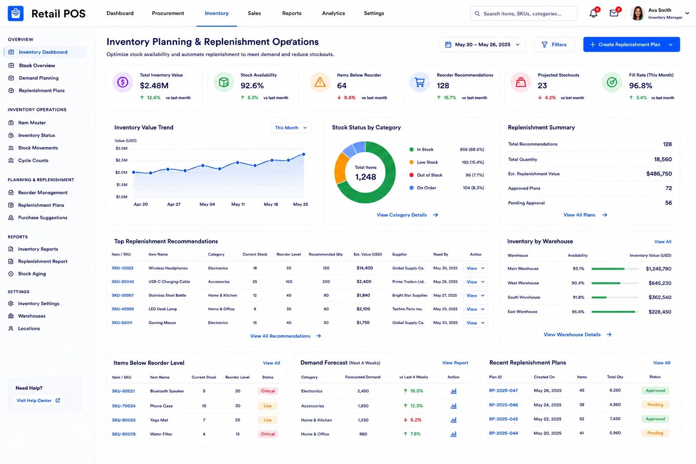This screenshot has width=696, height=464.
Task: Click the Demand Planning sidebar icon
Action: pos(11,78)
